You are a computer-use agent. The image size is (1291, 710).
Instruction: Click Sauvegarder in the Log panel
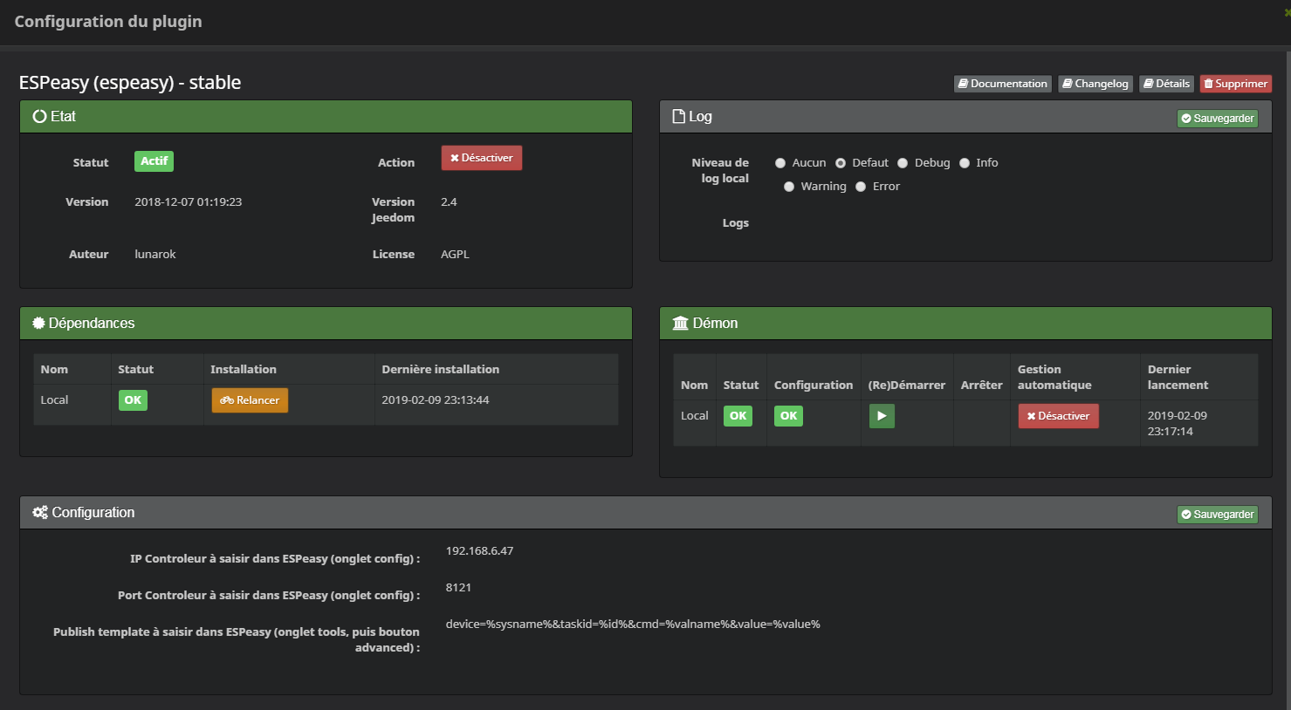1218,119
